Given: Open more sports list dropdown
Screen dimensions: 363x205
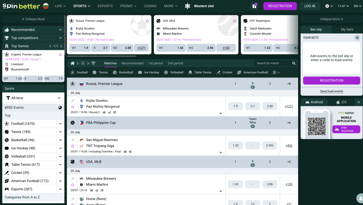Looking at the screenshot, I should click(276, 72).
